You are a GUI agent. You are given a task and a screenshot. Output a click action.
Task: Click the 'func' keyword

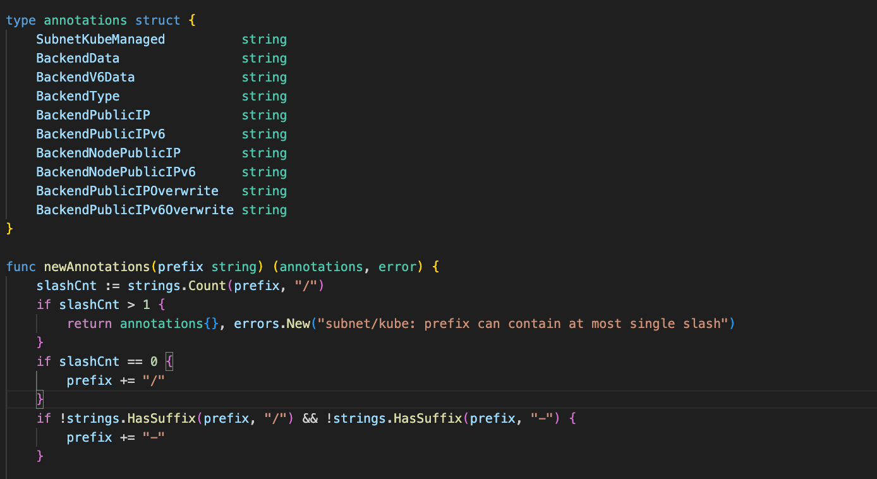pyautogui.click(x=21, y=267)
